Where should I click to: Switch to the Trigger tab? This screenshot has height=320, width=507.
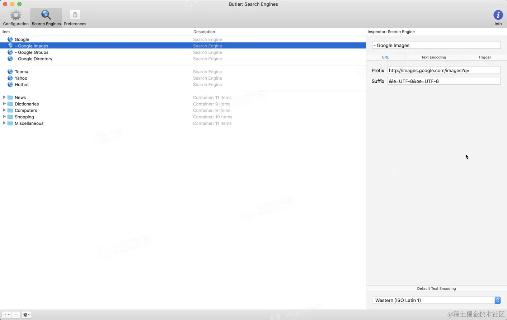click(485, 57)
